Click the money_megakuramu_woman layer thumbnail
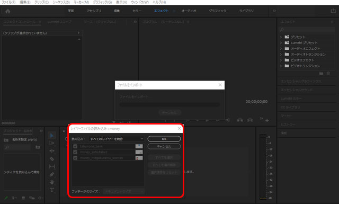The width and height of the screenshot is (339, 204). click(x=139, y=158)
